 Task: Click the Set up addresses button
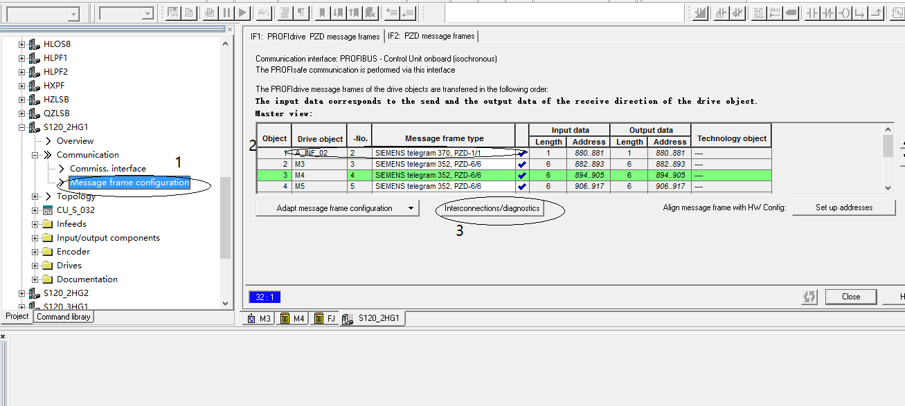[843, 207]
